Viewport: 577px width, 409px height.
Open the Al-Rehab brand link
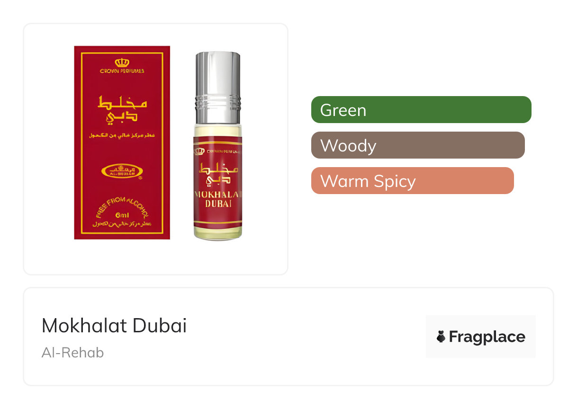pyautogui.click(x=72, y=353)
